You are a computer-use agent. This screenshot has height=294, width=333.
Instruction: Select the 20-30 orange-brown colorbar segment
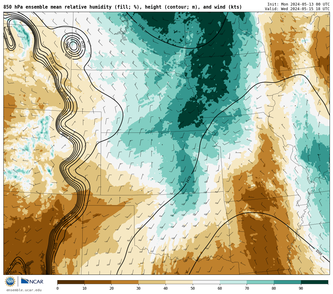[x=125, y=282]
